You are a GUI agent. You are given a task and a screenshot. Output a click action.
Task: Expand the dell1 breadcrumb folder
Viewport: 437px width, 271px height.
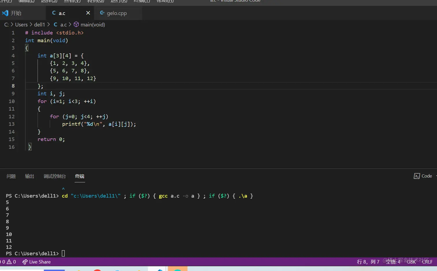[x=40, y=25]
